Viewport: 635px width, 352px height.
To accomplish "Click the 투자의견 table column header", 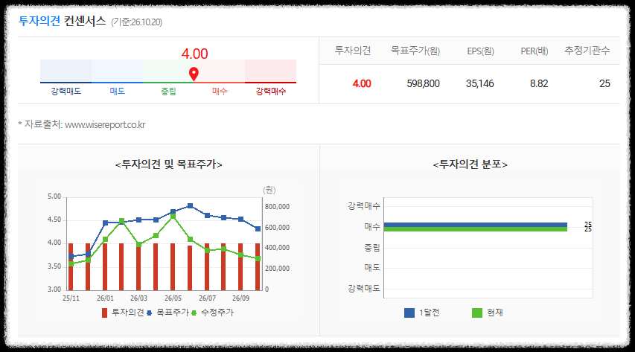I will [x=353, y=50].
